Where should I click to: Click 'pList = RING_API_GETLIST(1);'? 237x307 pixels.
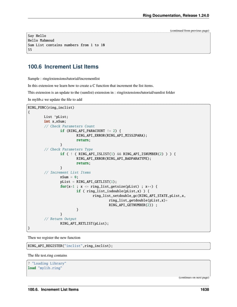[x=88, y=182]
